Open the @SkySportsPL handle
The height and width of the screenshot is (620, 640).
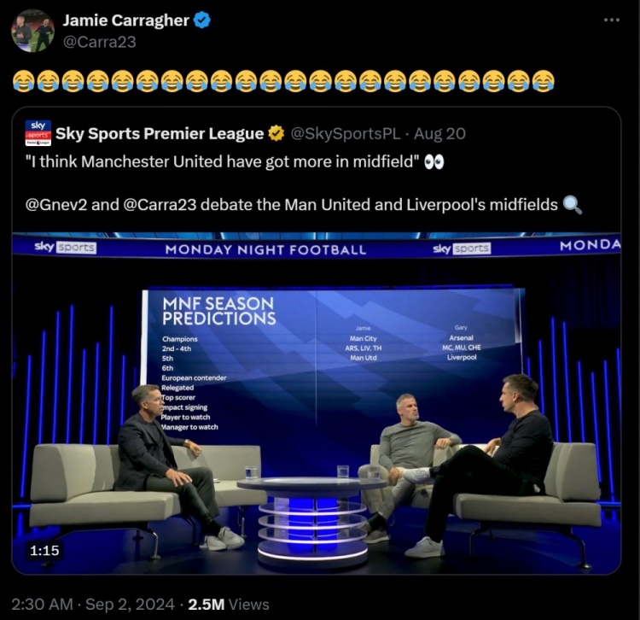coord(346,133)
